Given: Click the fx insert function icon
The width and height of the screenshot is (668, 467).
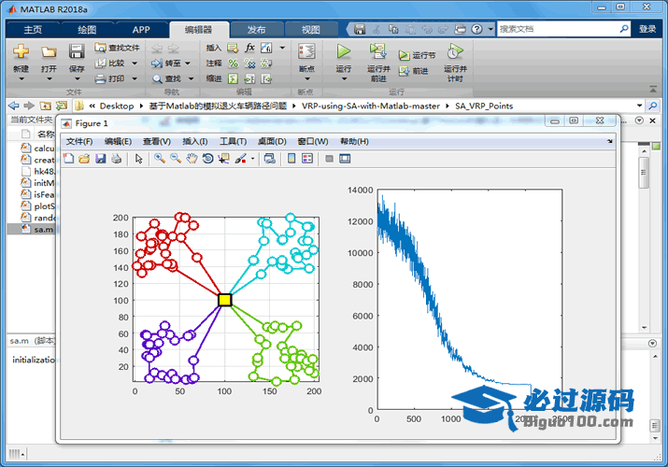Looking at the screenshot, I should point(249,48).
